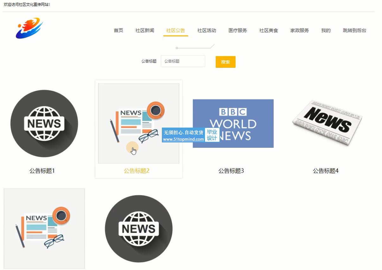Screen dimensions: 382x270
Task: Open the 公告标题3 title link
Action: click(231, 171)
